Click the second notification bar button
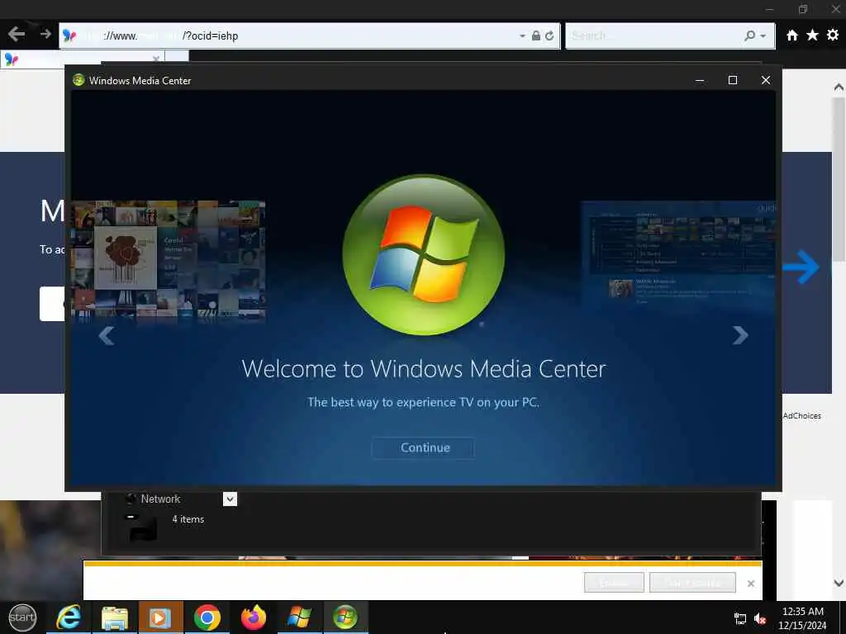Screen dimensions: 846x634 point(693,583)
